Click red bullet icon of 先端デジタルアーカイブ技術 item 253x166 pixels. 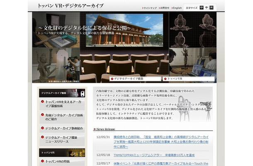pyautogui.click(x=42, y=115)
